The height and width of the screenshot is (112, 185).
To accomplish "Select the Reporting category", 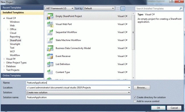I will click(15, 37).
